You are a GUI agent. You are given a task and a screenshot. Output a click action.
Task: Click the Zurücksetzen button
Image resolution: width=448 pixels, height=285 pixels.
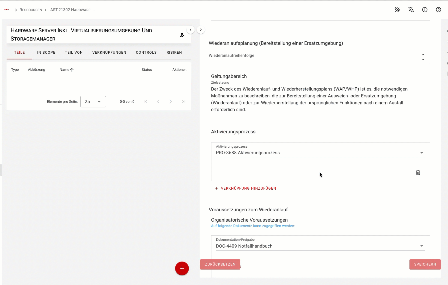tap(220, 264)
